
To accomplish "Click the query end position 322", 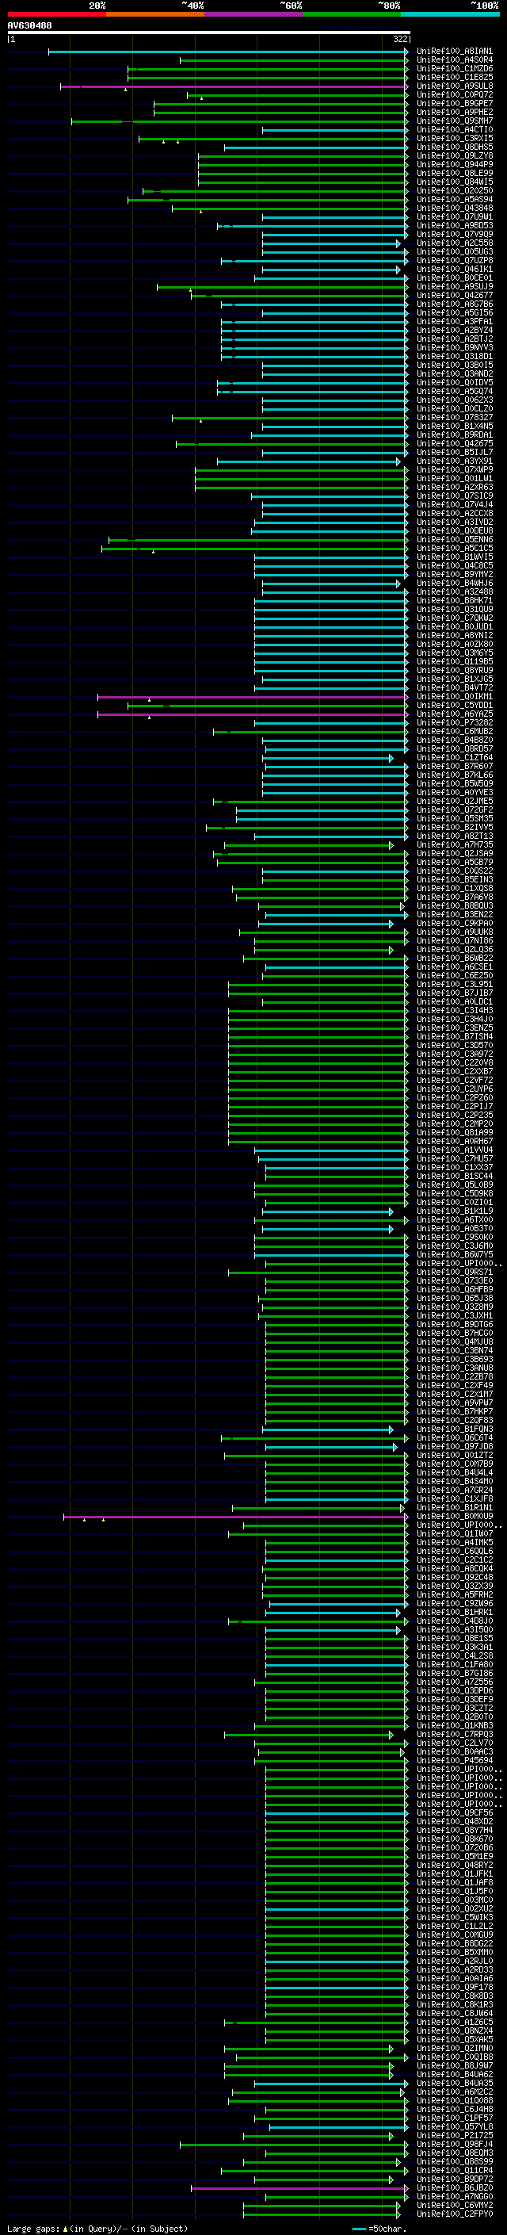I will click(399, 39).
